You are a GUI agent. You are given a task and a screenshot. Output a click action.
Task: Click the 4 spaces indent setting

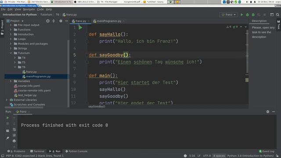pos(219,156)
